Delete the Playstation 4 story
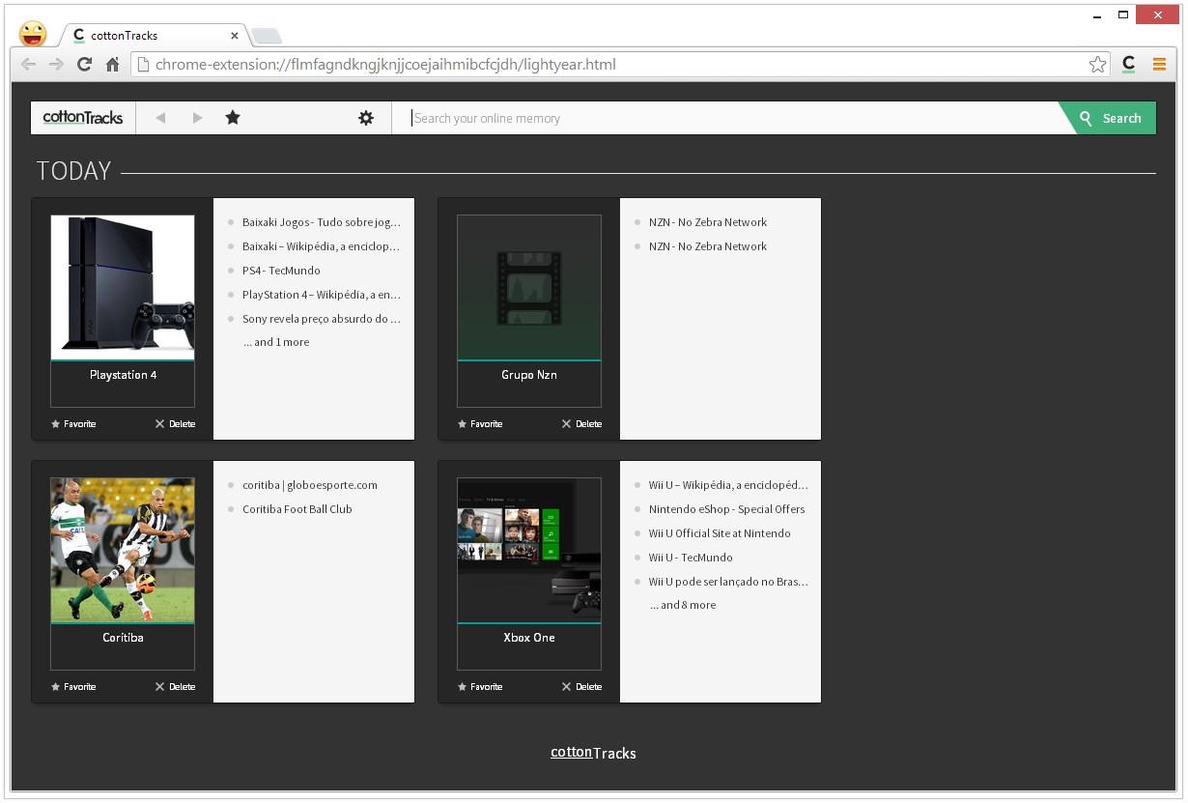The image size is (1188, 803). pyautogui.click(x=175, y=424)
